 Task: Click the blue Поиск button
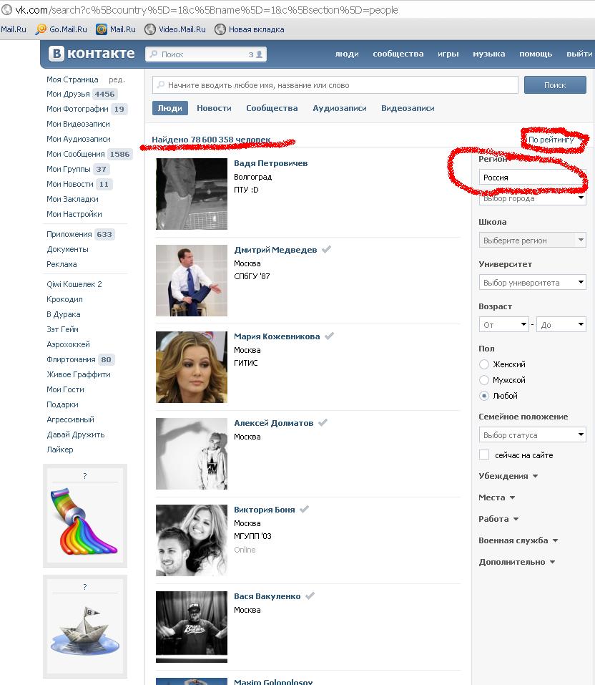(x=555, y=84)
